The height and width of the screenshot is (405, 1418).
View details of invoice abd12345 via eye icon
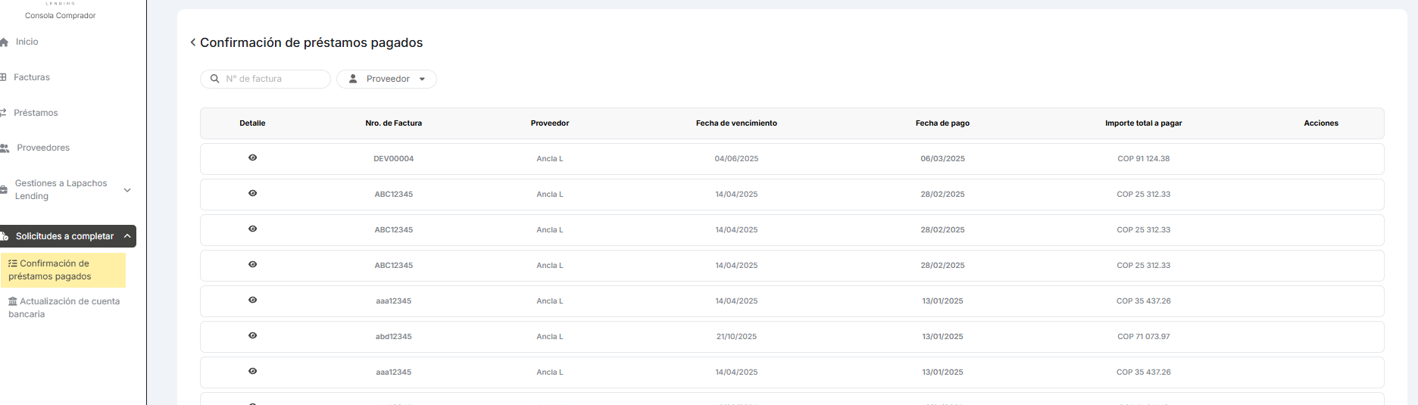(x=253, y=335)
